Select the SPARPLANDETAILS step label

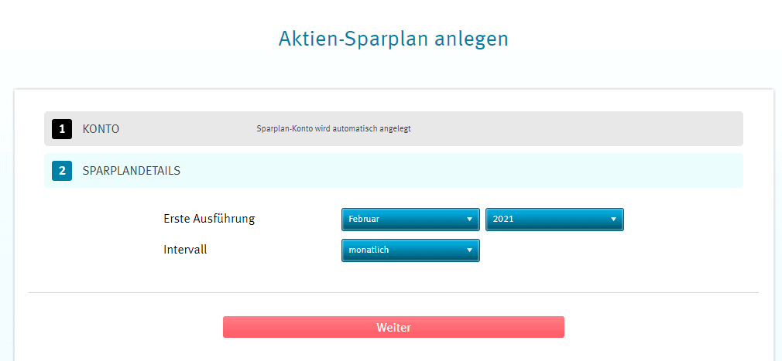click(x=132, y=172)
